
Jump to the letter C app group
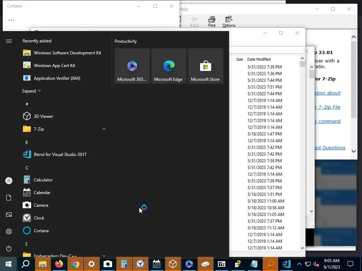[x=27, y=168]
